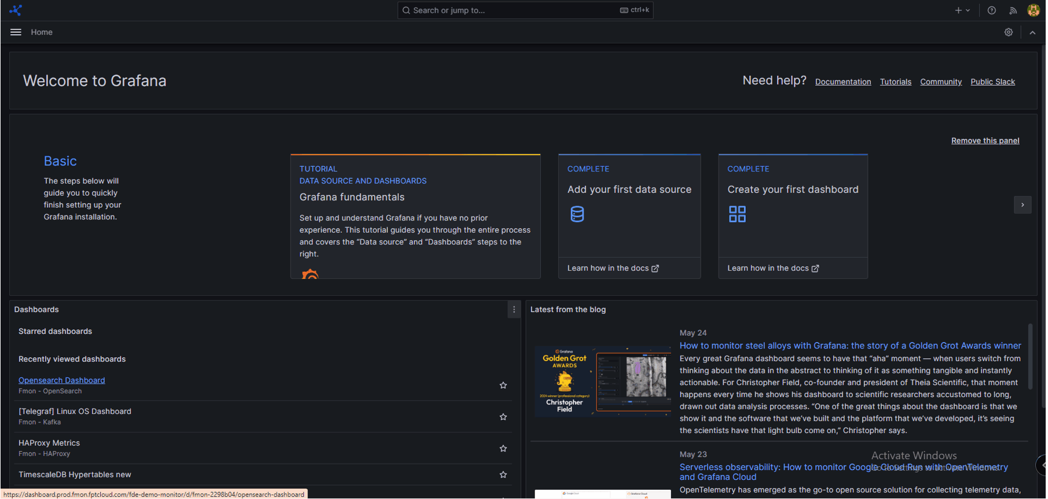Star the HAProxy Metrics dashboard
This screenshot has height=499, width=1048.
point(503,449)
